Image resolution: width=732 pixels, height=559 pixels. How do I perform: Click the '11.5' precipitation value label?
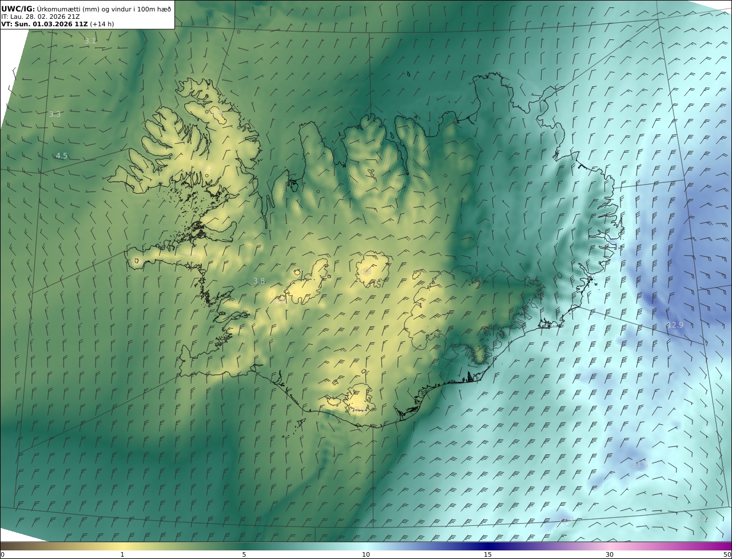click(x=640, y=466)
